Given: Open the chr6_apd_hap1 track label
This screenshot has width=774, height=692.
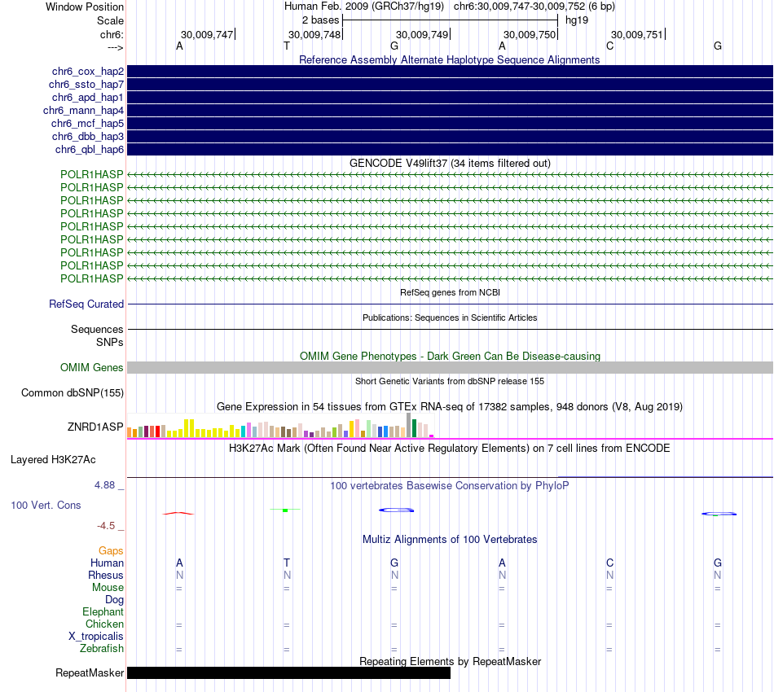Looking at the screenshot, I should [88, 97].
